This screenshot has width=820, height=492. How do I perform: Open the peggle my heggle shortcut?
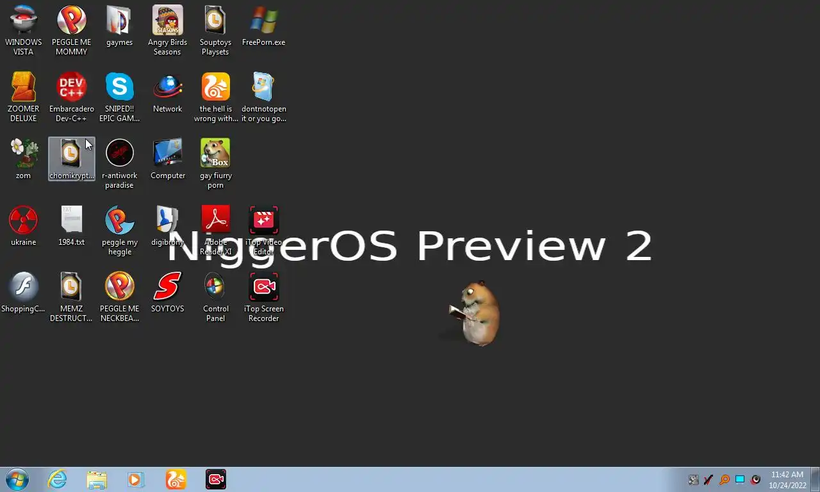click(x=119, y=230)
